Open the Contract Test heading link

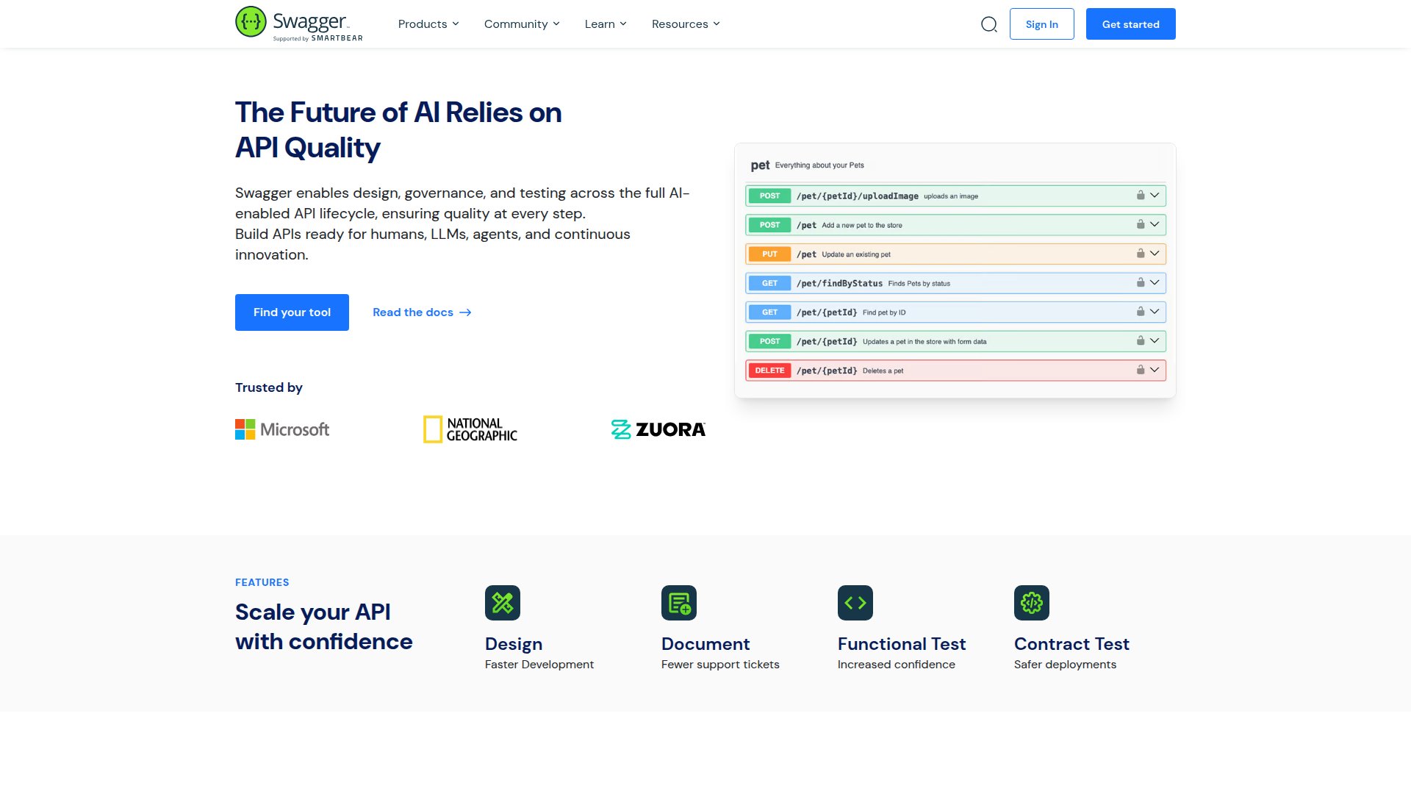click(x=1071, y=644)
